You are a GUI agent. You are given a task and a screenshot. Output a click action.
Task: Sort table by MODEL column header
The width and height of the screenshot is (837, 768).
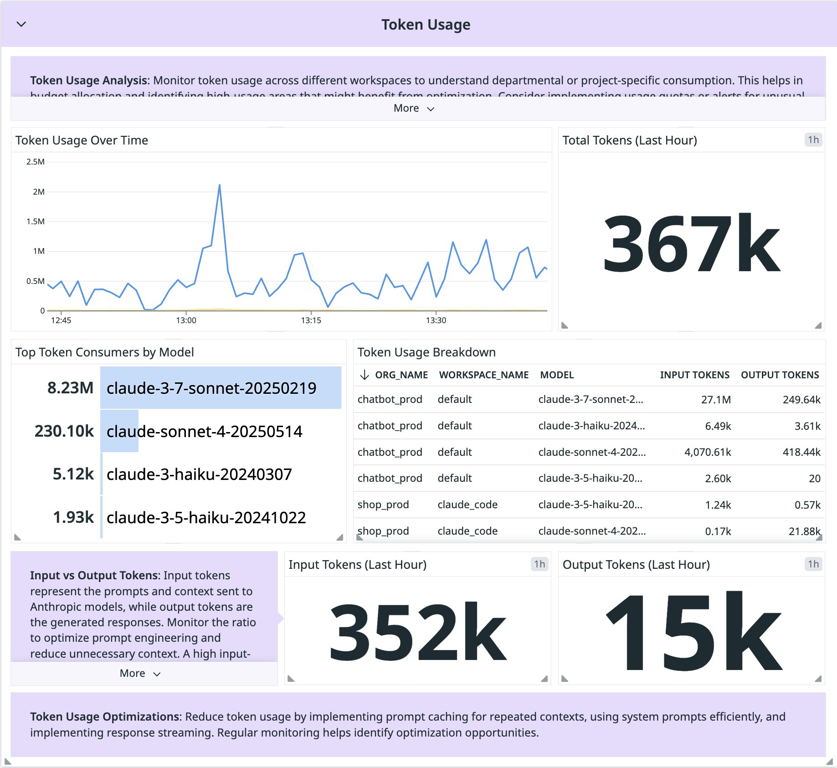coord(556,375)
